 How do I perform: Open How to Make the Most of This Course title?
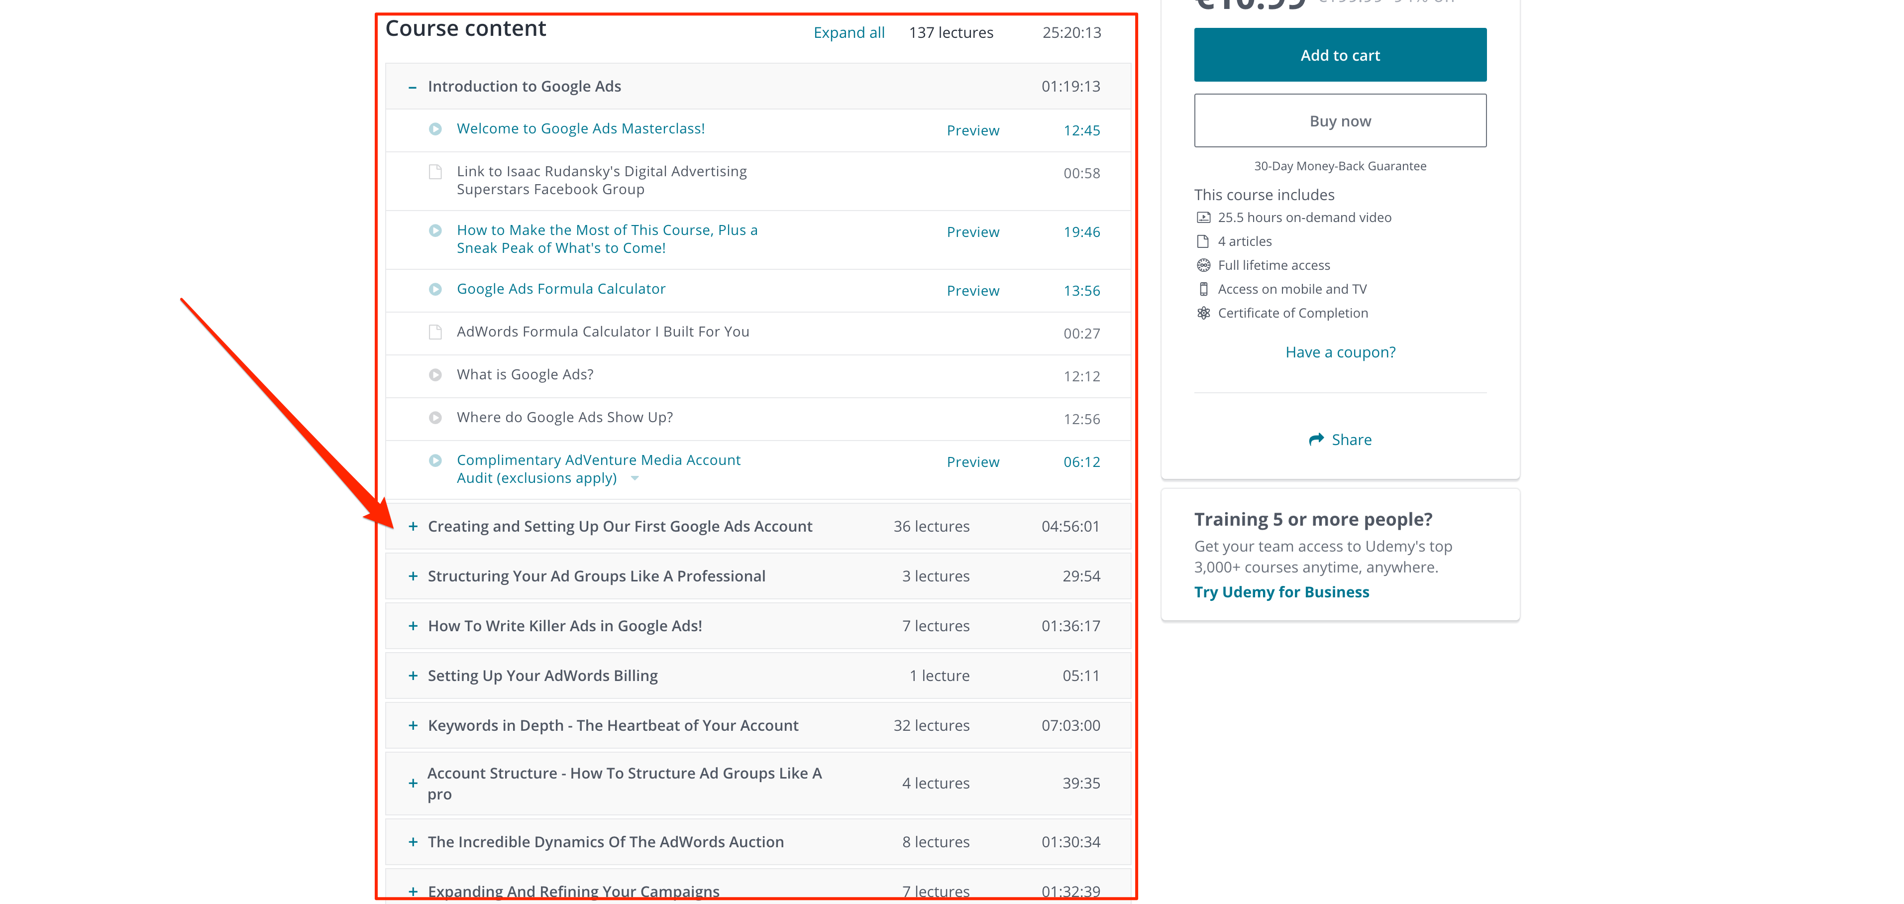pos(607,239)
